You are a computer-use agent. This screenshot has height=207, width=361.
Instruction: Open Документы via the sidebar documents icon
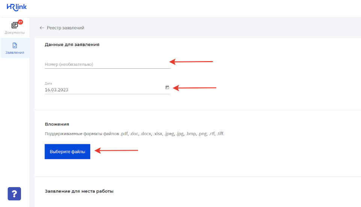14,26
